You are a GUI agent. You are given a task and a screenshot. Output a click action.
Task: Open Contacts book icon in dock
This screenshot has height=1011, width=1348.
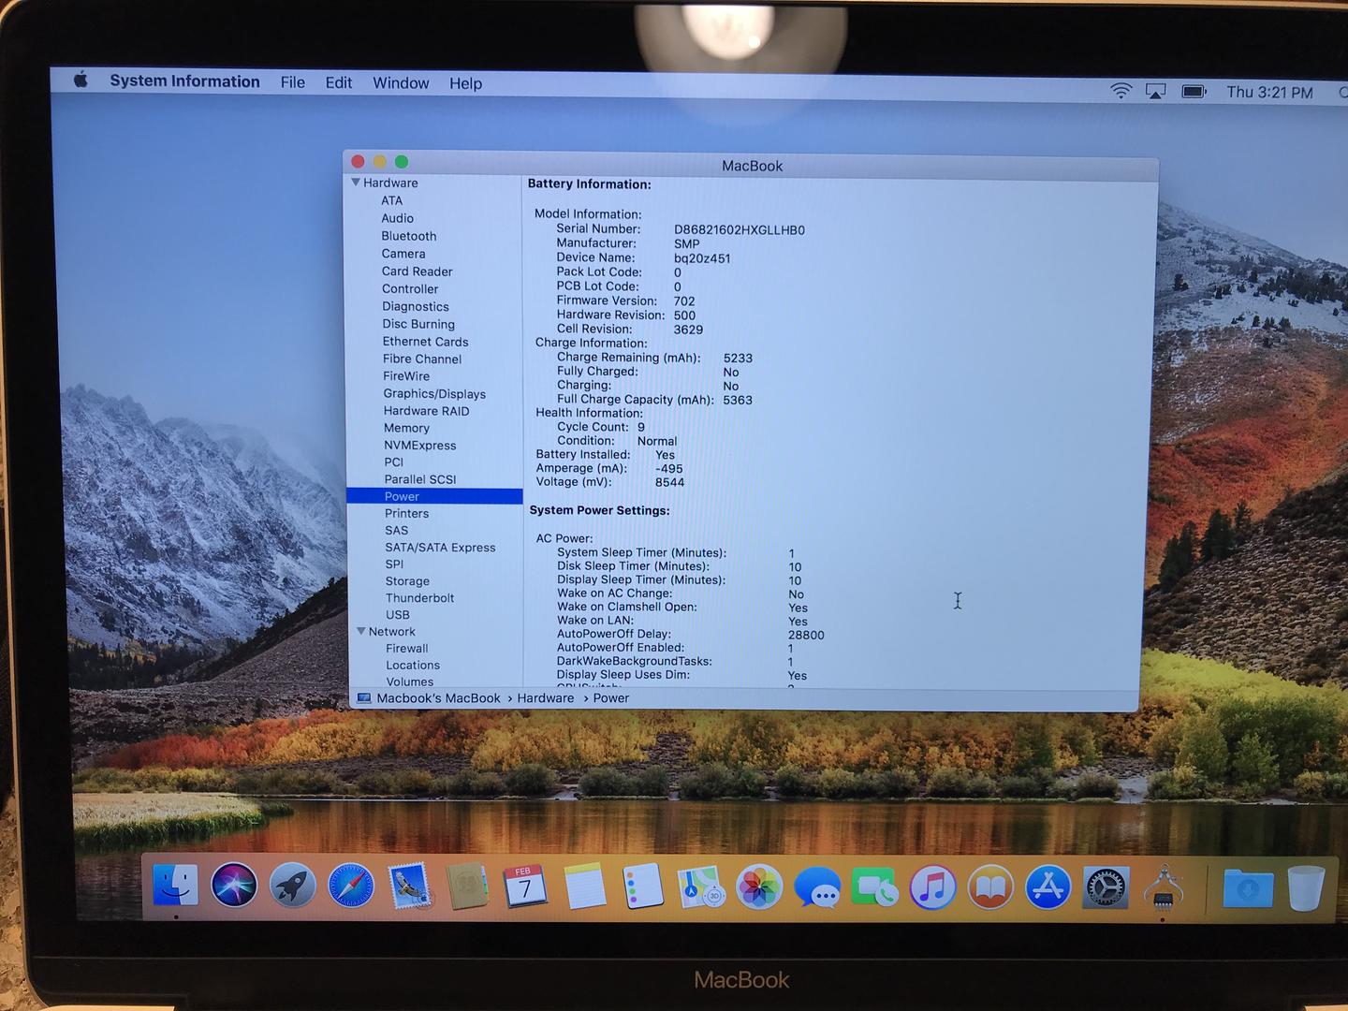(x=467, y=886)
